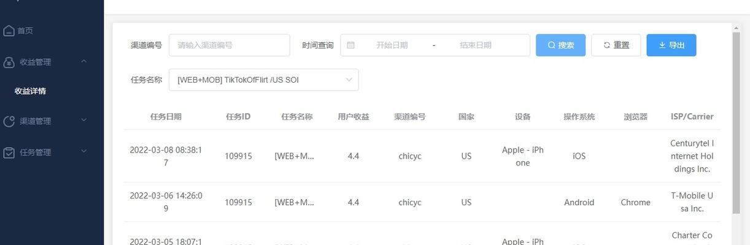Click the Android operating system cell
750x245 pixels.
click(x=579, y=202)
